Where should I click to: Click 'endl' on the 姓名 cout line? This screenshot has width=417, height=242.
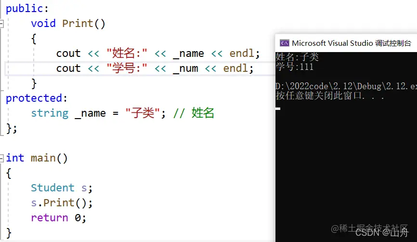tap(242, 53)
